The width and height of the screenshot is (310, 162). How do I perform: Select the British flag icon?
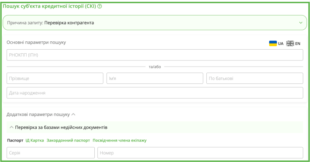290,43
